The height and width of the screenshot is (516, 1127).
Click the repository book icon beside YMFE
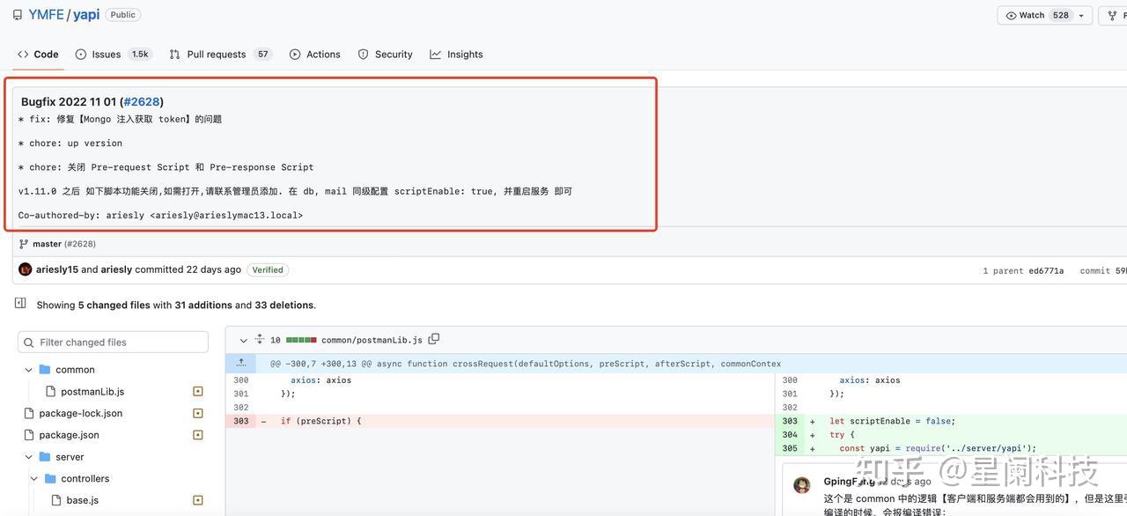18,15
